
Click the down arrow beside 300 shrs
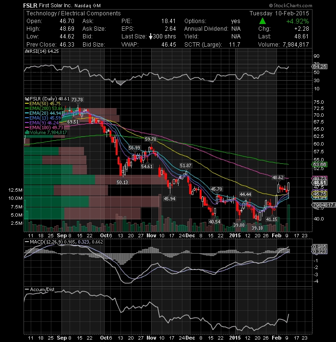150,37
